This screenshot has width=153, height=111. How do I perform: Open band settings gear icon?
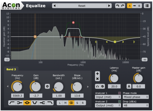point(47,86)
